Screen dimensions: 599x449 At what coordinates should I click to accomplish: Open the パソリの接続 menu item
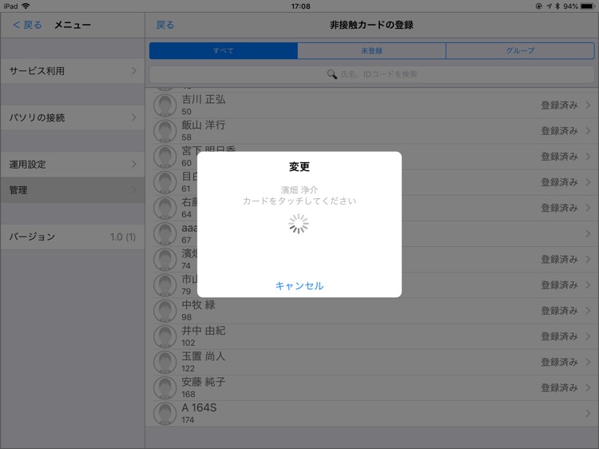[x=73, y=117]
